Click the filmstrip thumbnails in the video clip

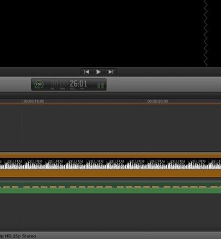pos(110,164)
